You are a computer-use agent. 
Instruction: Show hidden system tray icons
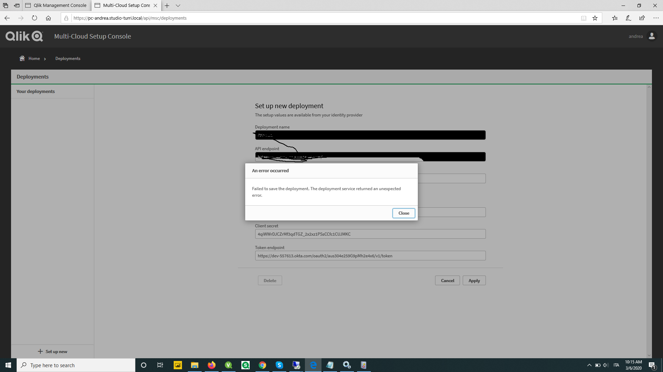589,365
